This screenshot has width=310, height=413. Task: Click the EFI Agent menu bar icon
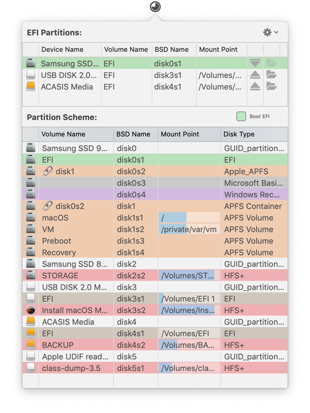coord(155,6)
